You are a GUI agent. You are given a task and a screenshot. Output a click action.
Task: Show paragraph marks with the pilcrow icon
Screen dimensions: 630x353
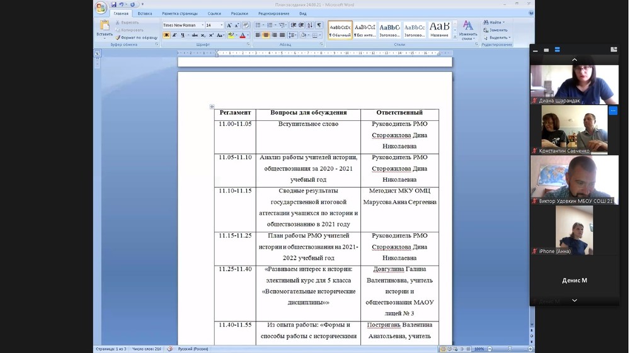[319, 25]
